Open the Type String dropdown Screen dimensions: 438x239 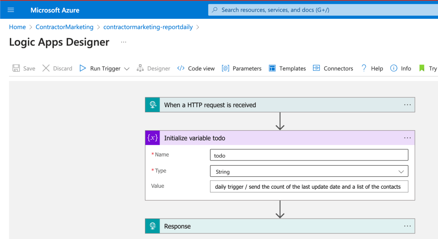tap(309, 171)
